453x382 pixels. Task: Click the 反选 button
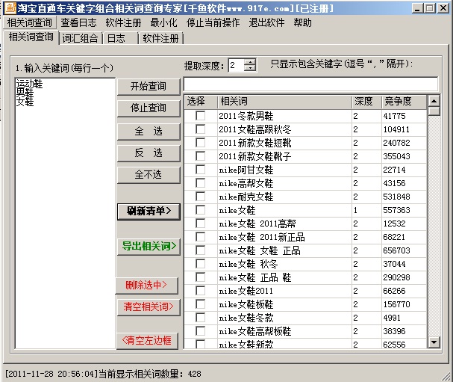tap(149, 153)
